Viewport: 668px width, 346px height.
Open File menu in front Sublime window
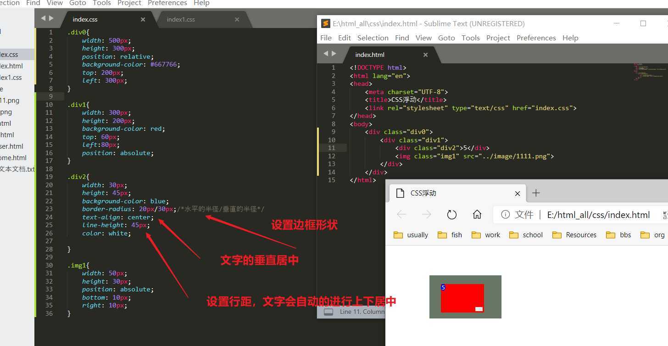326,38
